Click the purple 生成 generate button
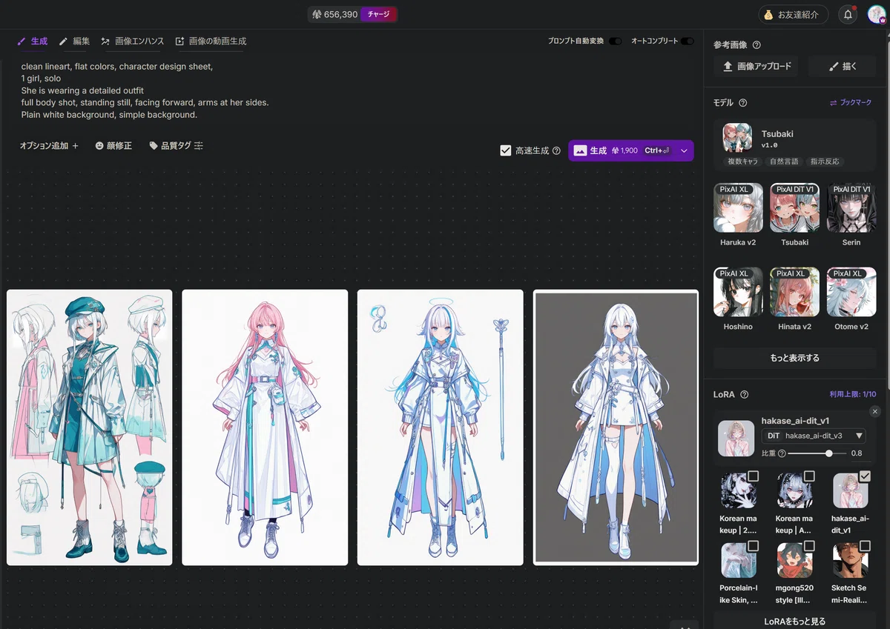Viewport: 890px width, 629px height. click(622, 150)
